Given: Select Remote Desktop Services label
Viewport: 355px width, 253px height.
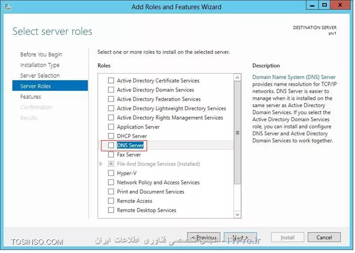Looking at the screenshot, I should [x=147, y=210].
